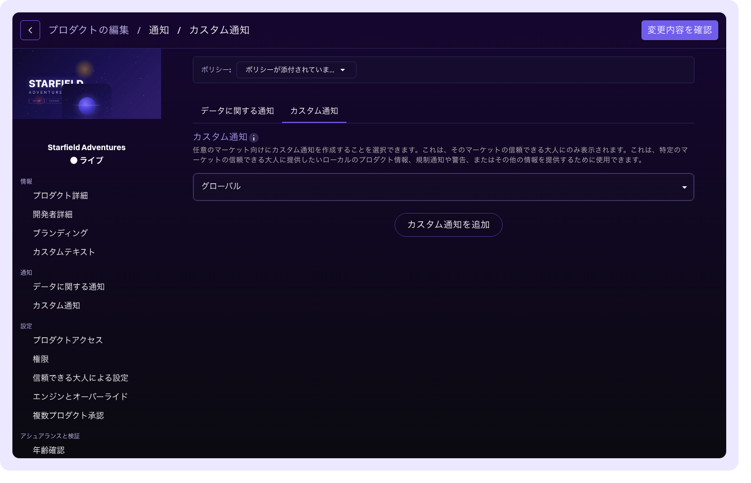Click カスタム通知 breadcrumb item

pos(220,30)
